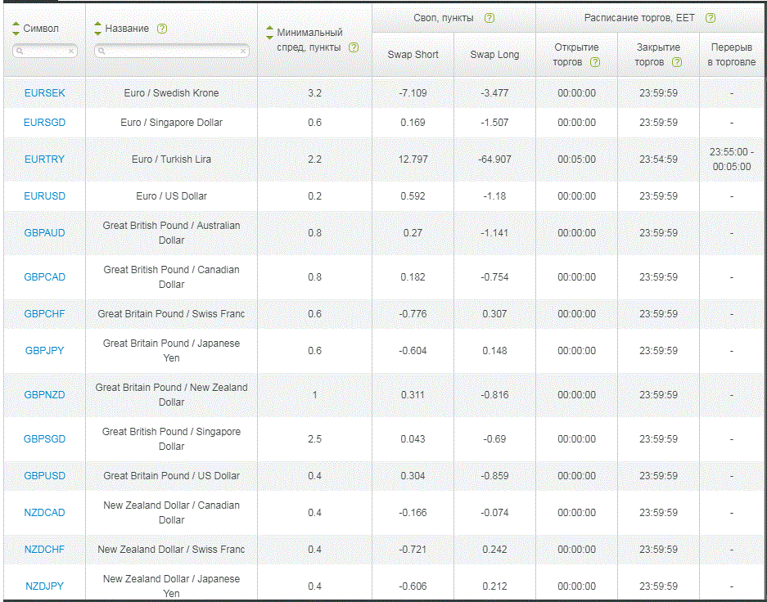Click the Swap Short column header

point(413,55)
